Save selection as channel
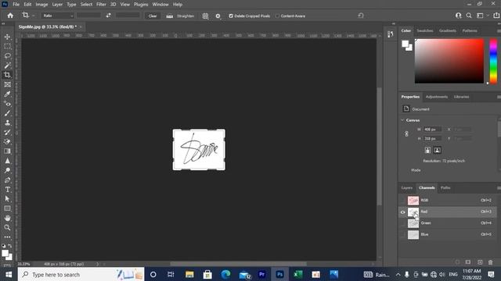The width and height of the screenshot is (501, 281). point(468,262)
